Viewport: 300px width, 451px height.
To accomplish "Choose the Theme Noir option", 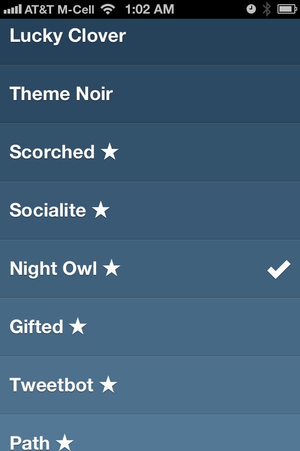I will [x=61, y=93].
